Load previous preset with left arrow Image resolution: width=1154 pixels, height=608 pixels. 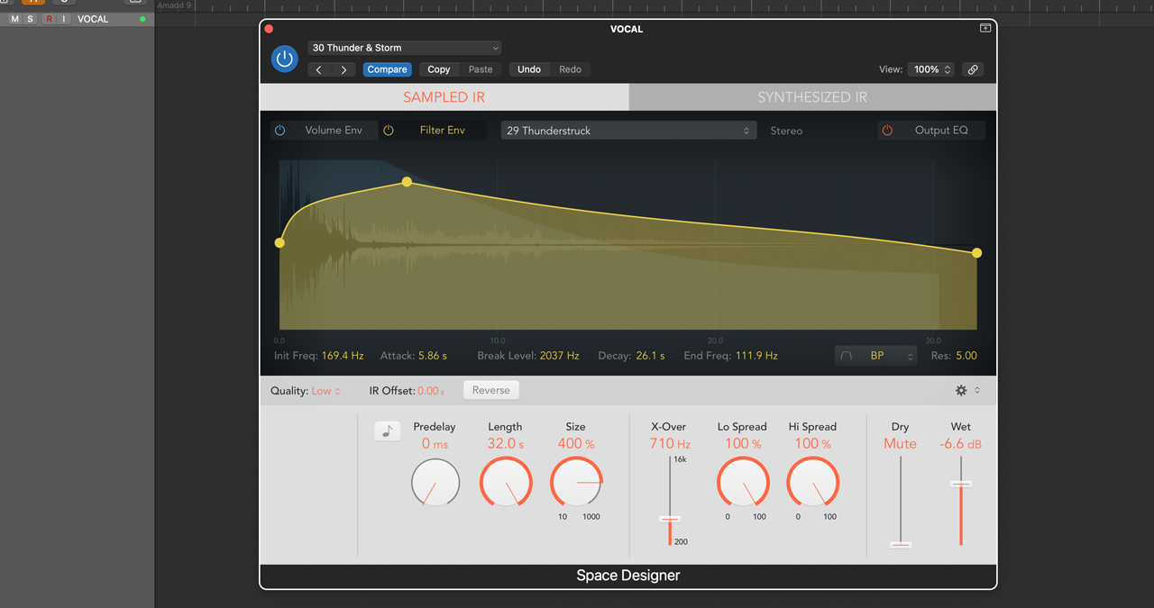pyautogui.click(x=319, y=69)
